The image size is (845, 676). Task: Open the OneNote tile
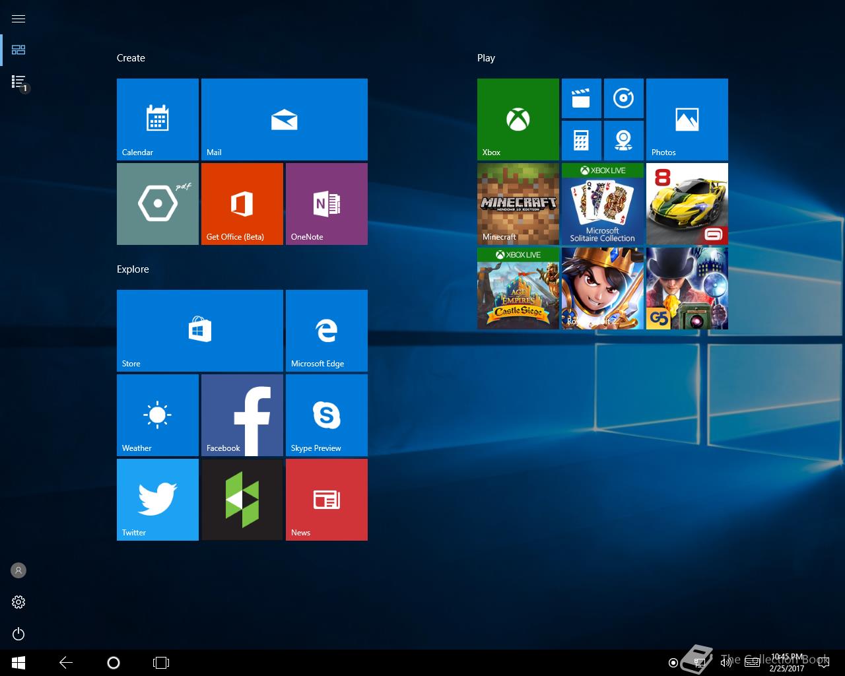(x=326, y=203)
